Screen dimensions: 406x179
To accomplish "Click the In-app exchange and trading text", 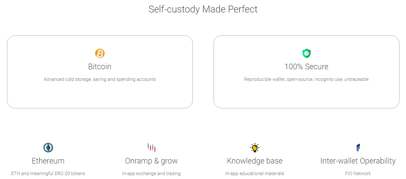I will (x=151, y=173).
